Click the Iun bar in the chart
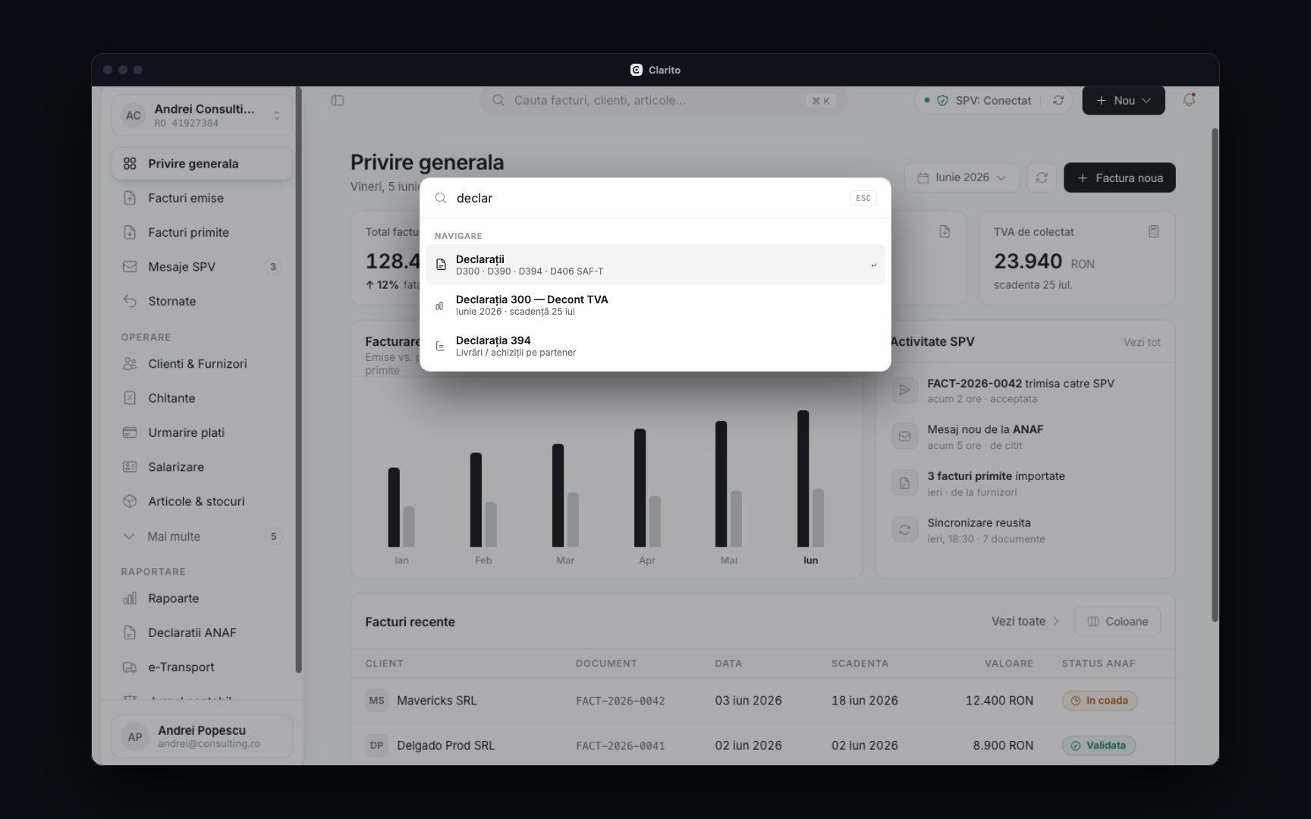1311x819 pixels. pos(803,479)
